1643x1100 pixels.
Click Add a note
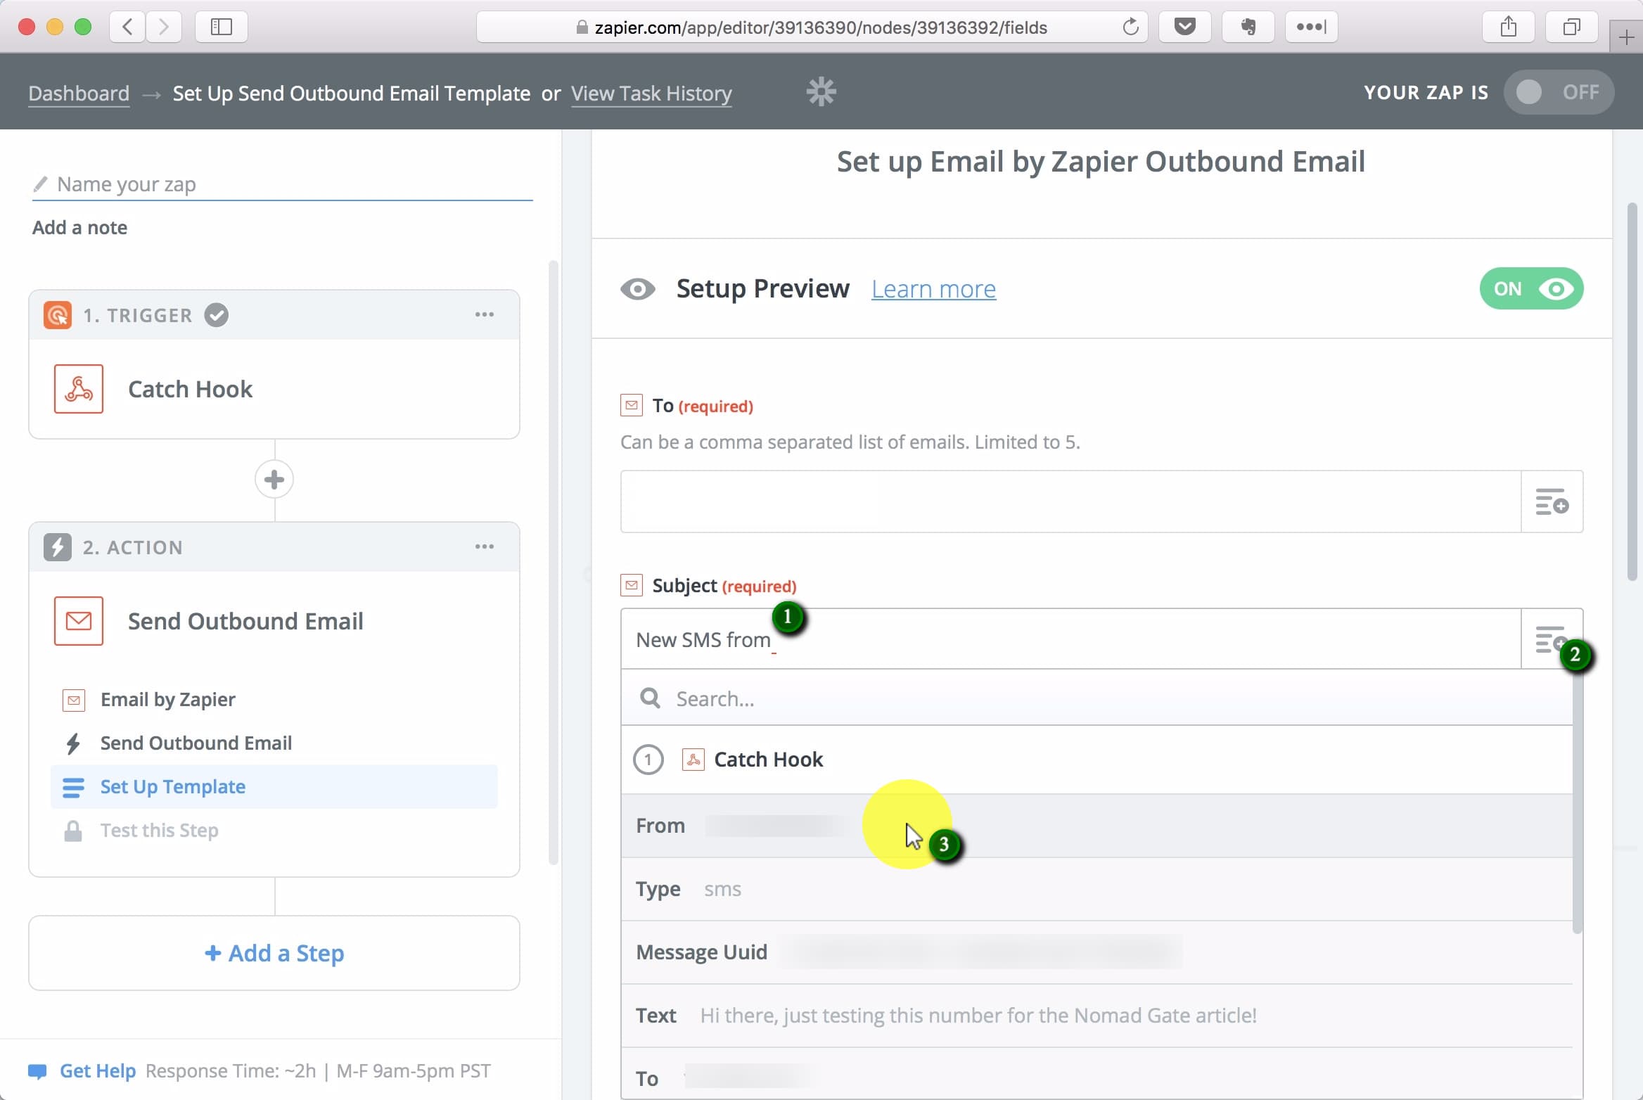[x=79, y=228]
